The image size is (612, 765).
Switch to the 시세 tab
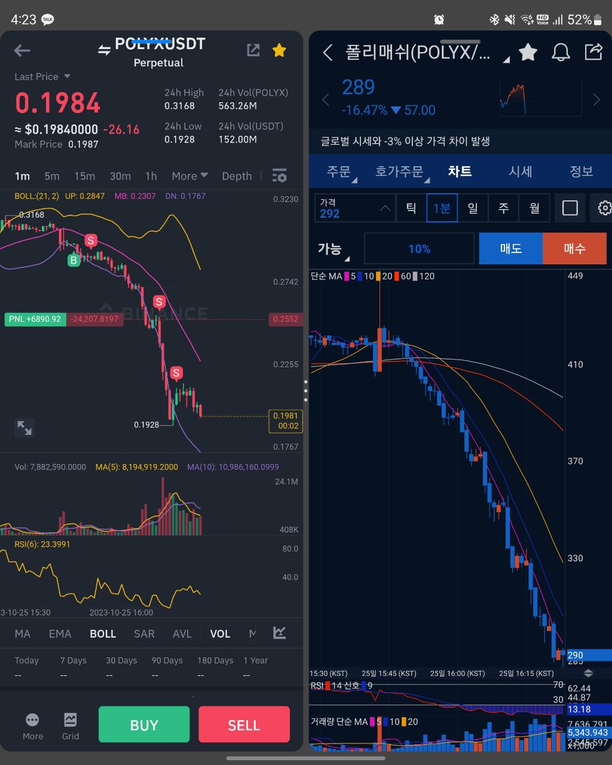tap(520, 172)
